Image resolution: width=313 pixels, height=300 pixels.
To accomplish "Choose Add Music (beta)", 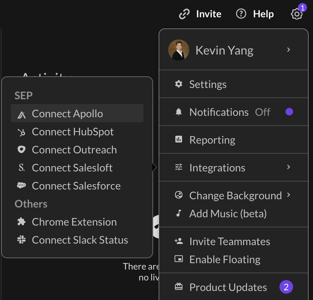I will [x=234, y=214].
